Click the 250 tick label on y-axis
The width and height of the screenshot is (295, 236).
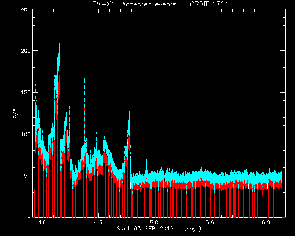[25, 10]
